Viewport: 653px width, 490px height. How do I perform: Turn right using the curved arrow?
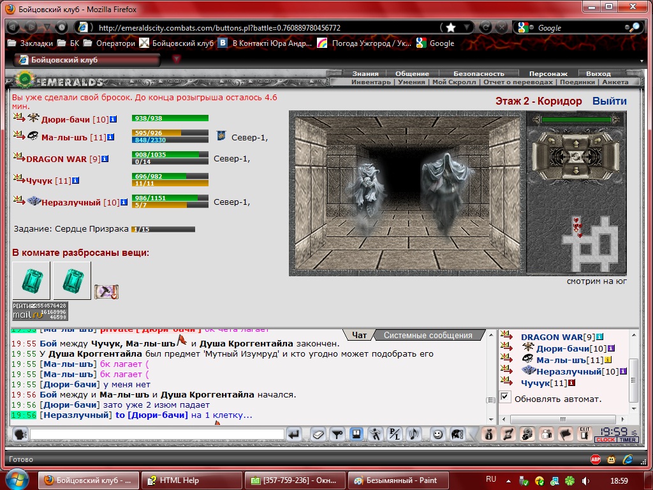click(599, 141)
